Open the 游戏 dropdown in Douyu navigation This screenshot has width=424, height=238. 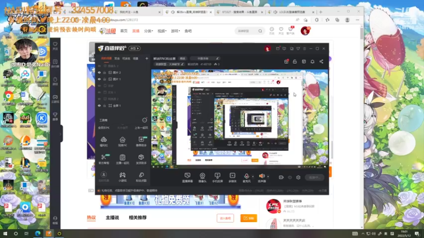click(x=175, y=31)
